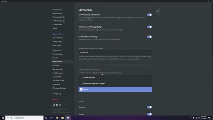The height and width of the screenshot is (120, 213).
Task: Select the Never text-to-speech option
Action: coord(115,89)
